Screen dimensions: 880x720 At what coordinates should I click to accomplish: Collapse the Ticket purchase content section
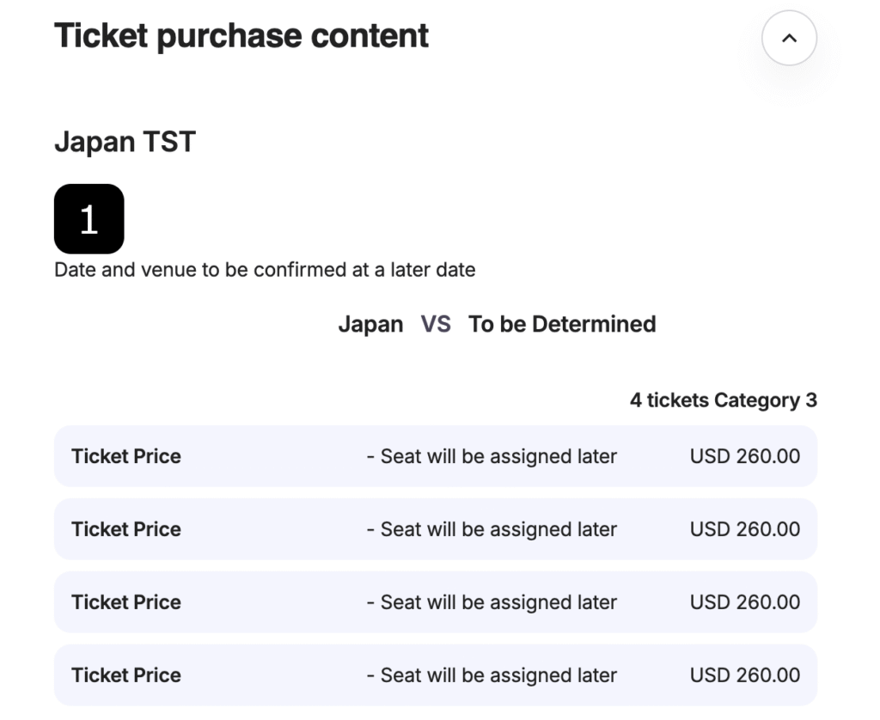(x=789, y=38)
